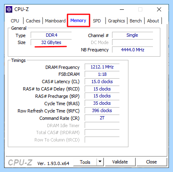Click the empty DC Mode field
This screenshot has width=173, height=172.
133,42
